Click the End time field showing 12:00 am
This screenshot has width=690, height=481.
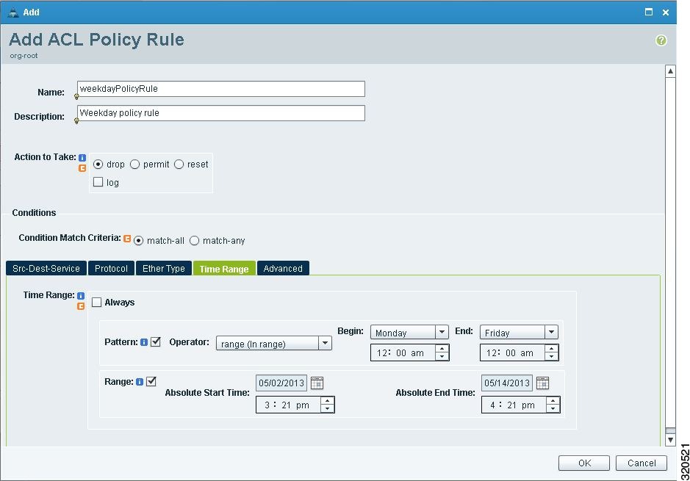pyautogui.click(x=513, y=352)
